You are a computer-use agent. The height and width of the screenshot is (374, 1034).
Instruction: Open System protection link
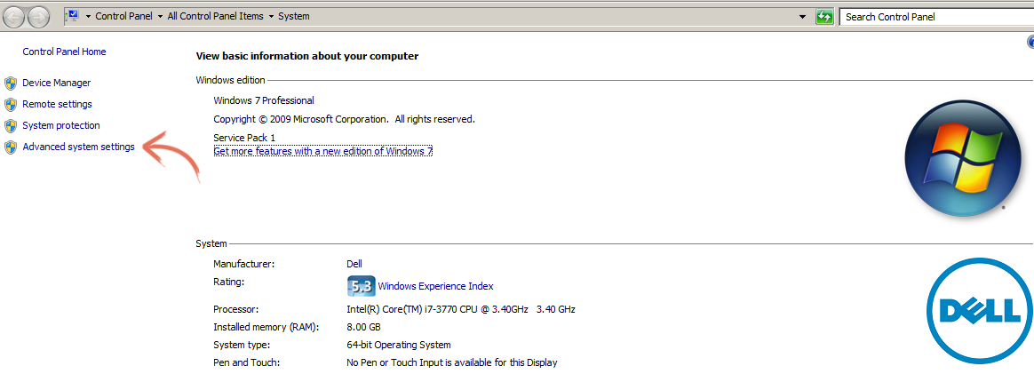(x=61, y=125)
